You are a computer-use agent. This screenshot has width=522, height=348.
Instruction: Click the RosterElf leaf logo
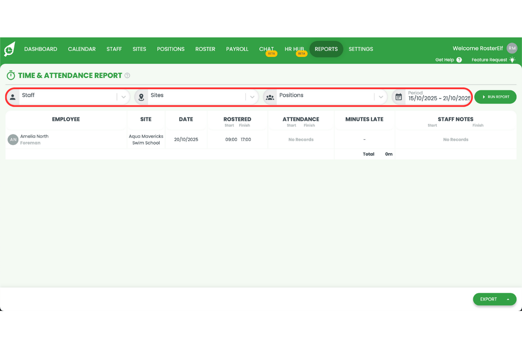(x=10, y=49)
